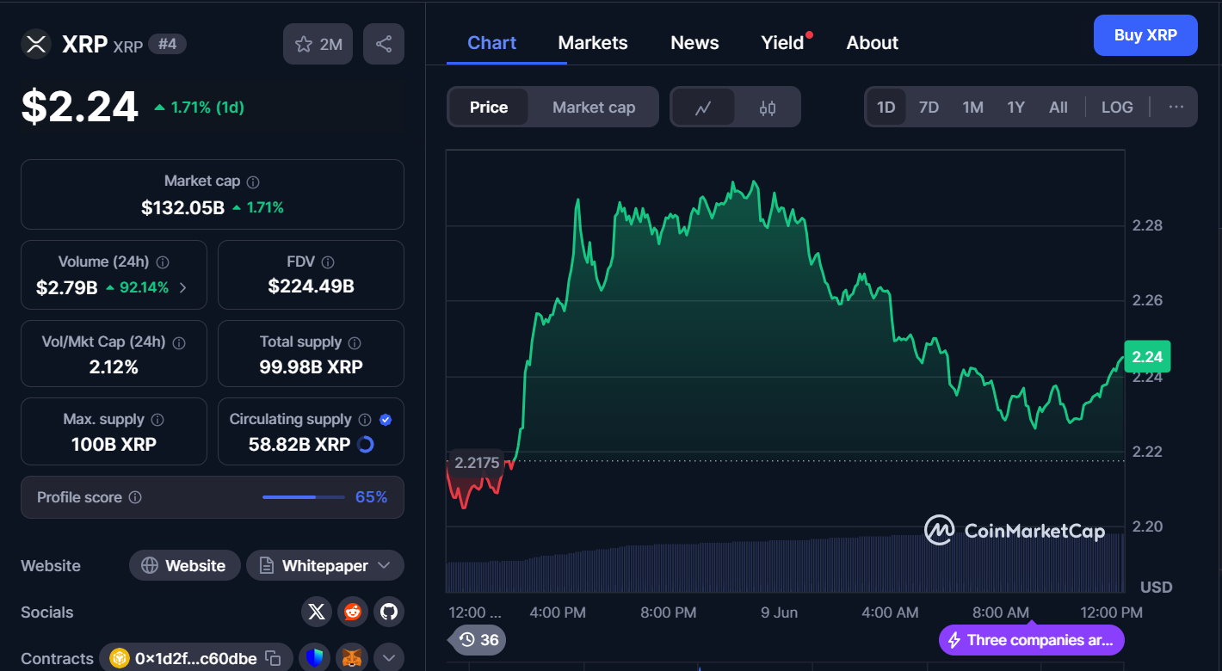Copy the contract address icon
This screenshot has height=671, width=1222.
pyautogui.click(x=273, y=658)
